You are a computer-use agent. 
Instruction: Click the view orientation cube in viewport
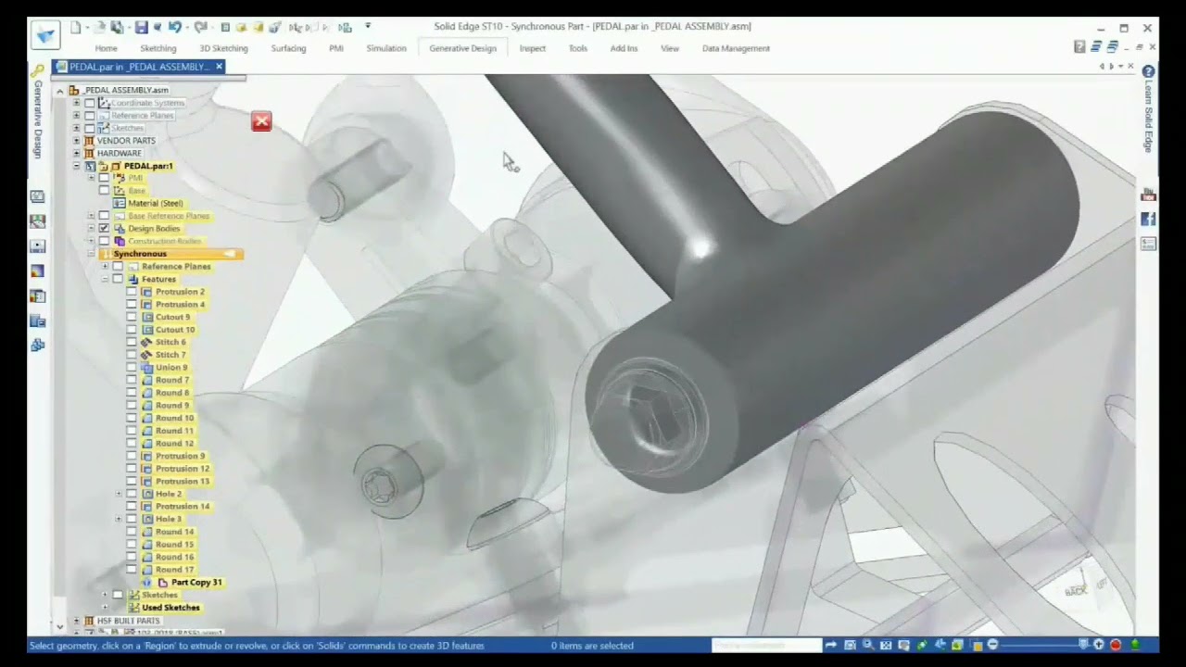[1084, 587]
